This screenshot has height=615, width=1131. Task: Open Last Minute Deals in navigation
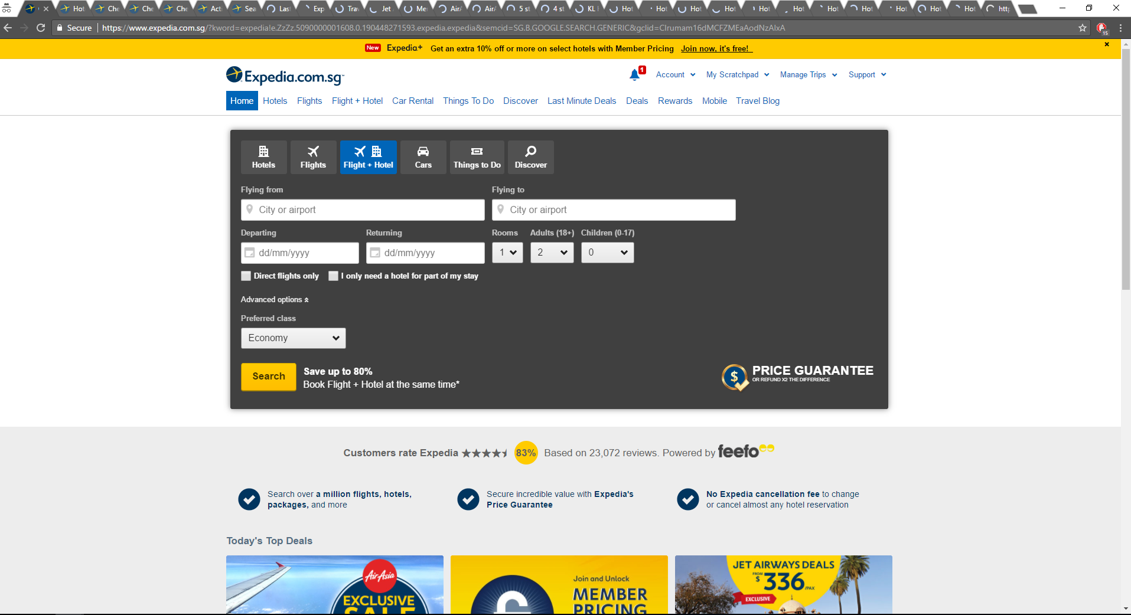coord(581,101)
